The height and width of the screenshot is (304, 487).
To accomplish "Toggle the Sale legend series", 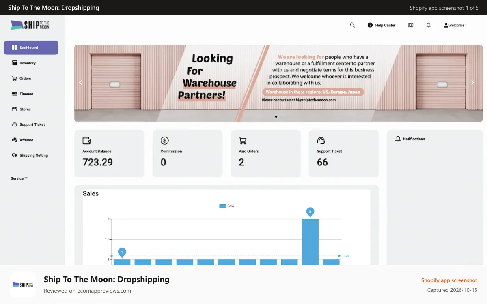I will click(226, 206).
